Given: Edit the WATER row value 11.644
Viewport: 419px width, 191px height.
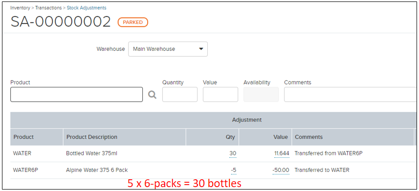Looking at the screenshot, I should 282,153.
